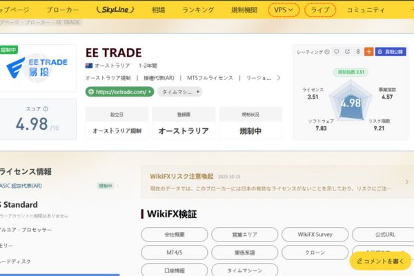The image size is (414, 276).
Task: Click the info icon beside レーティング
Action: (x=326, y=52)
